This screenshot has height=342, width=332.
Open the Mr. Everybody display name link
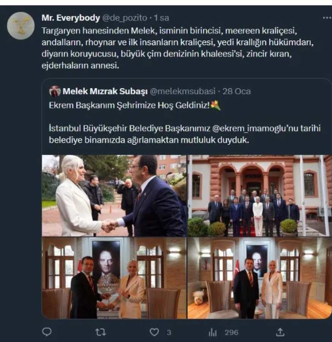coord(70,17)
